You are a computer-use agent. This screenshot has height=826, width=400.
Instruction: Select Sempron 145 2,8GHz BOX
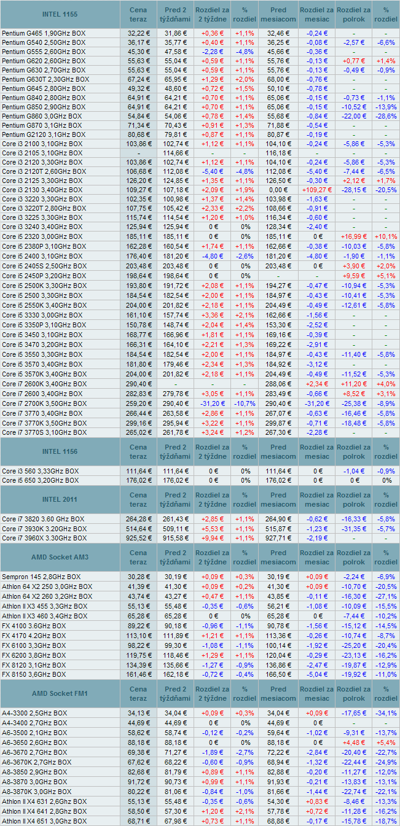(x=41, y=577)
